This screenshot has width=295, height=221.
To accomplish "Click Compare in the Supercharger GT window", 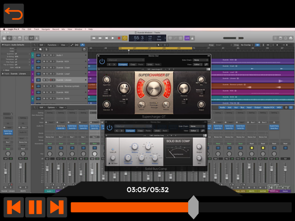I will pos(123,65).
